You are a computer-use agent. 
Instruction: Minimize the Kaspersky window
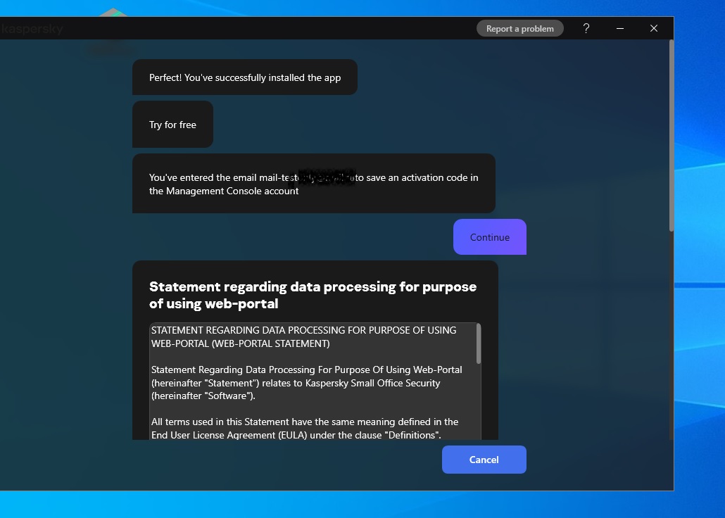[620, 29]
